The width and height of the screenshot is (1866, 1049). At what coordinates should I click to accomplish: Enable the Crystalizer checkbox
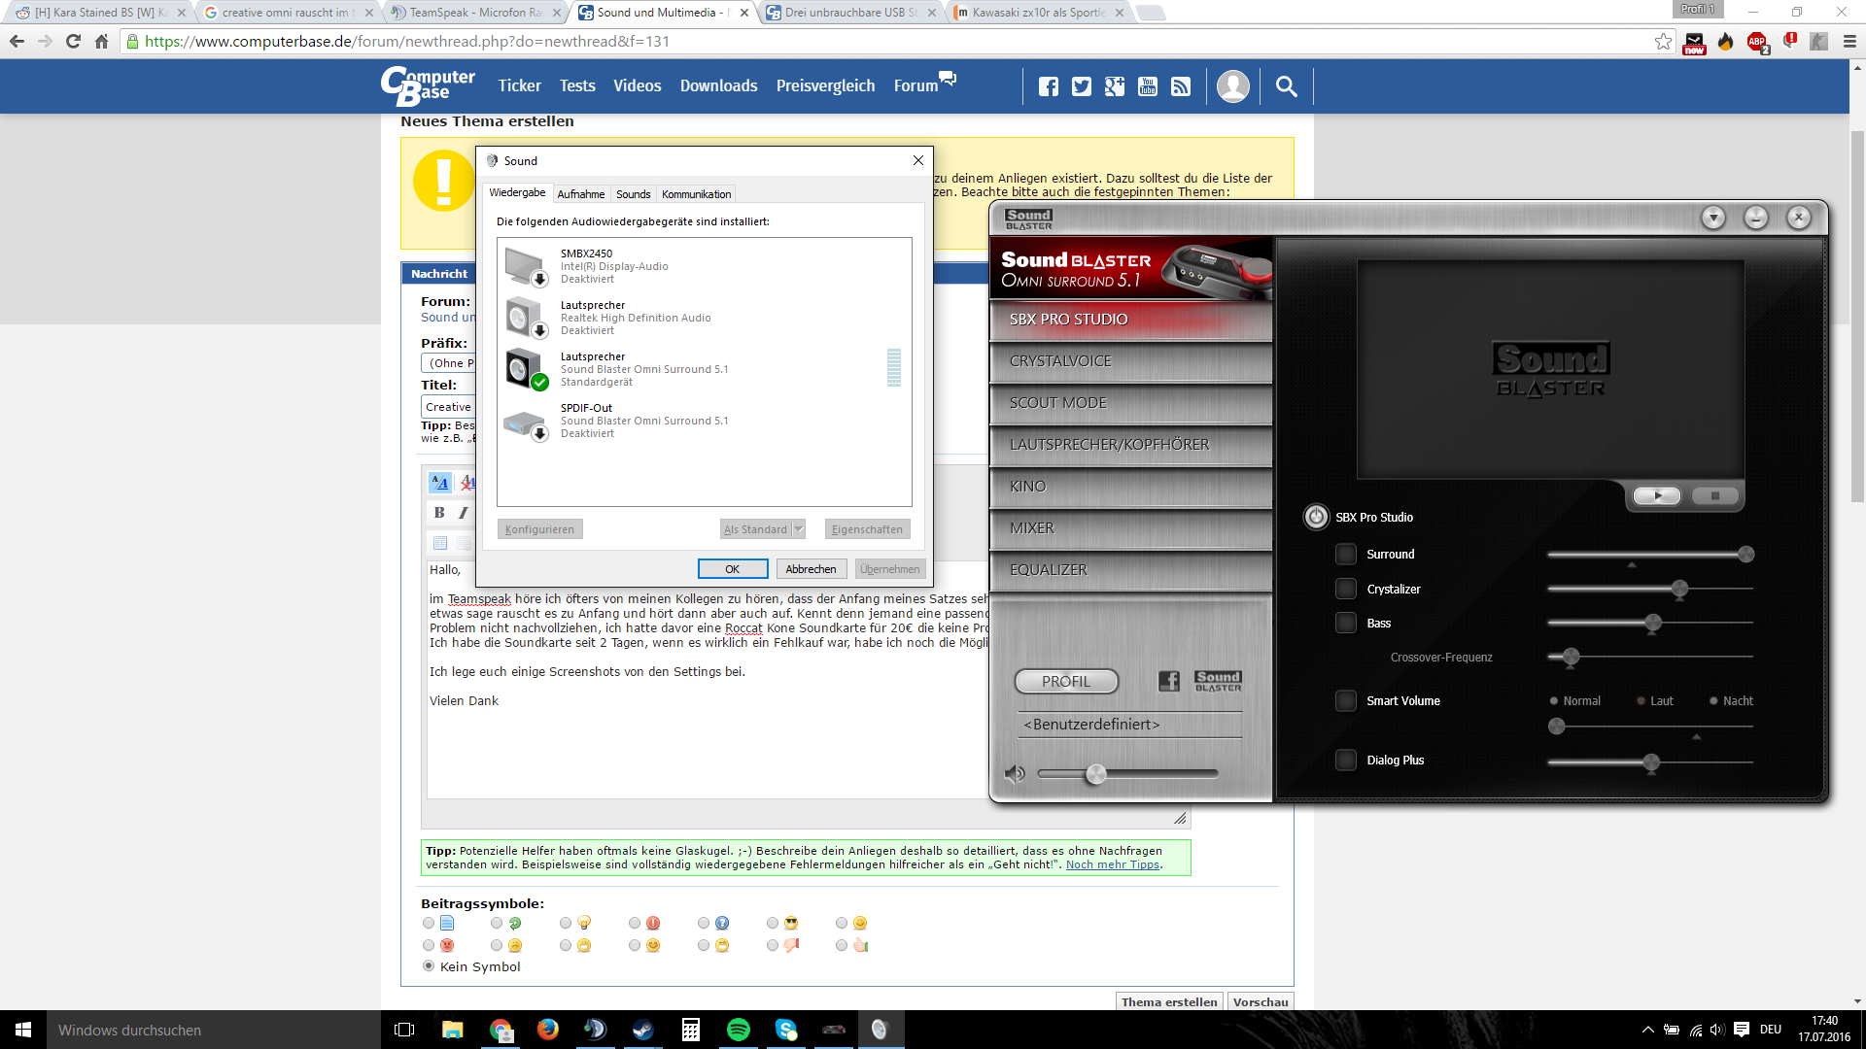tap(1346, 589)
